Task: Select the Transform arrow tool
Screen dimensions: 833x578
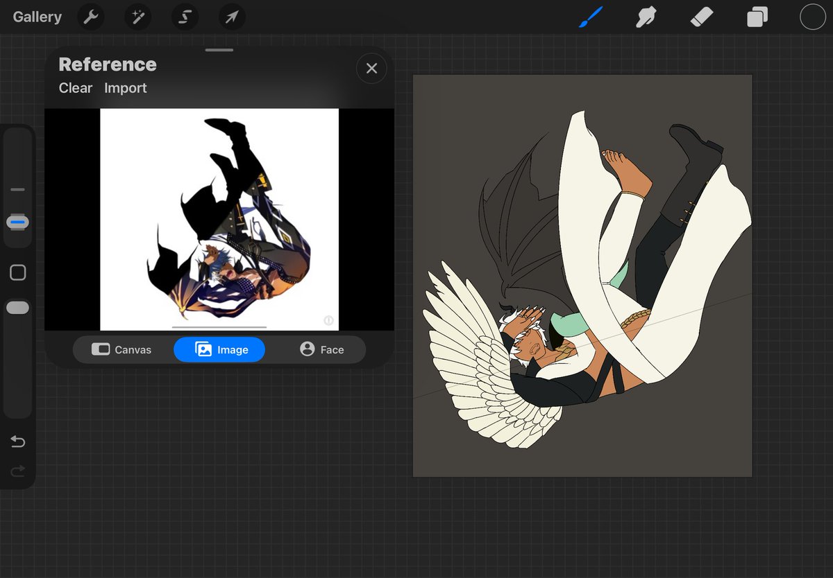Action: [232, 17]
